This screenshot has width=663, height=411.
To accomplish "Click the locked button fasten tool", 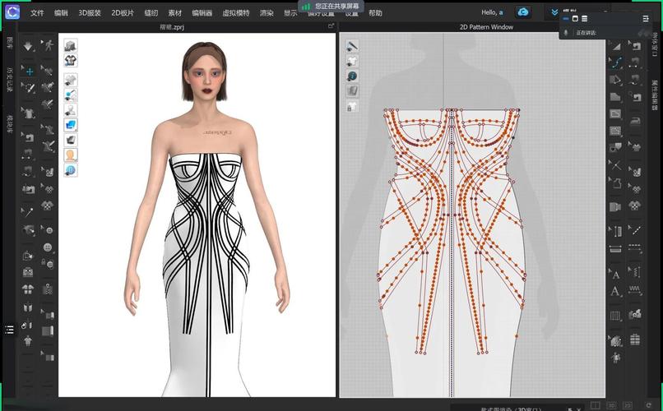I will [48, 264].
